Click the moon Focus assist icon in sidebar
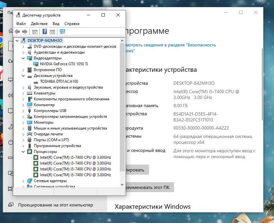This screenshot has height=223, width=274. [x=11, y=127]
